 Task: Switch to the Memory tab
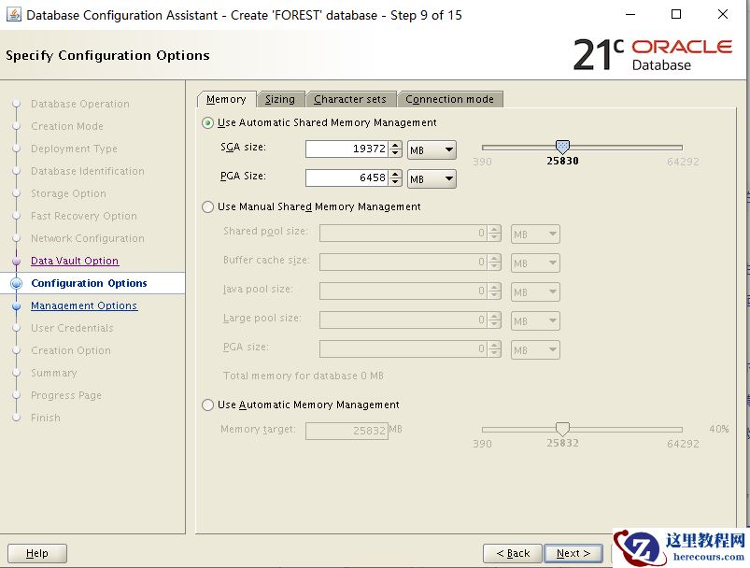(226, 99)
